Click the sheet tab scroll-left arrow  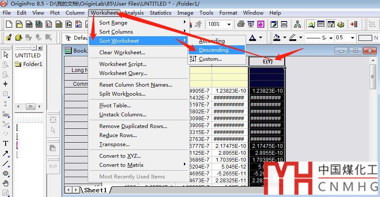69,190
